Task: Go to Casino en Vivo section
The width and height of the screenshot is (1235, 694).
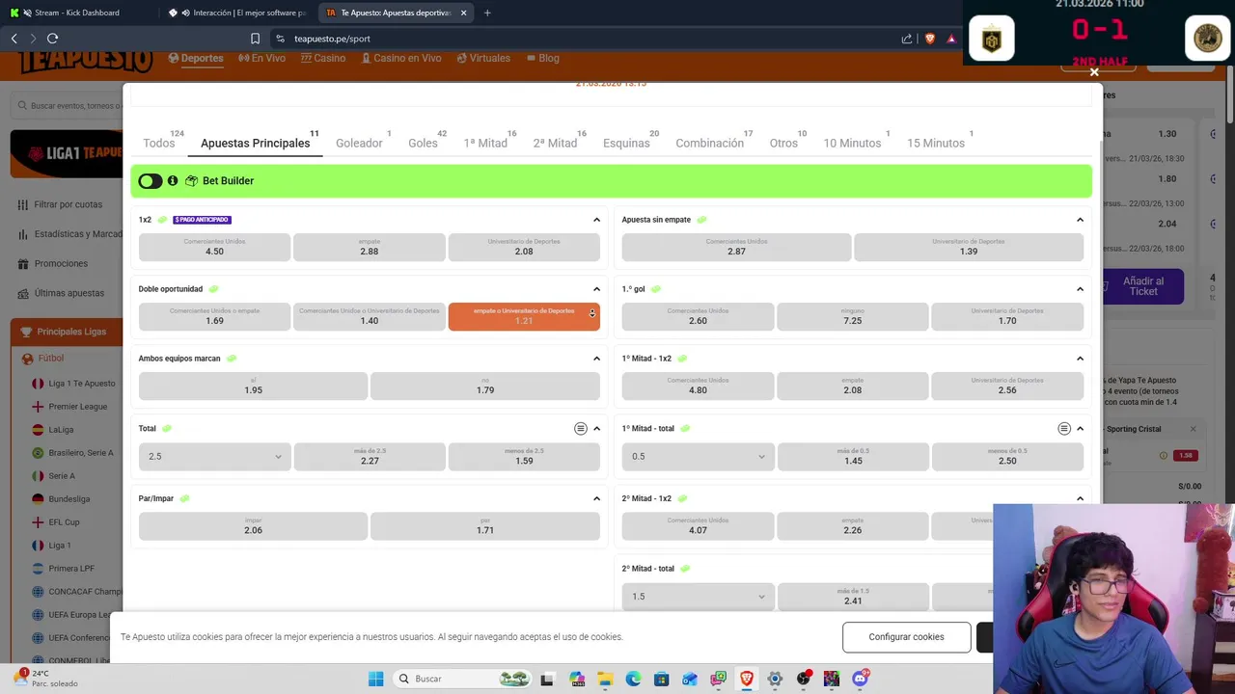Action: (401, 58)
